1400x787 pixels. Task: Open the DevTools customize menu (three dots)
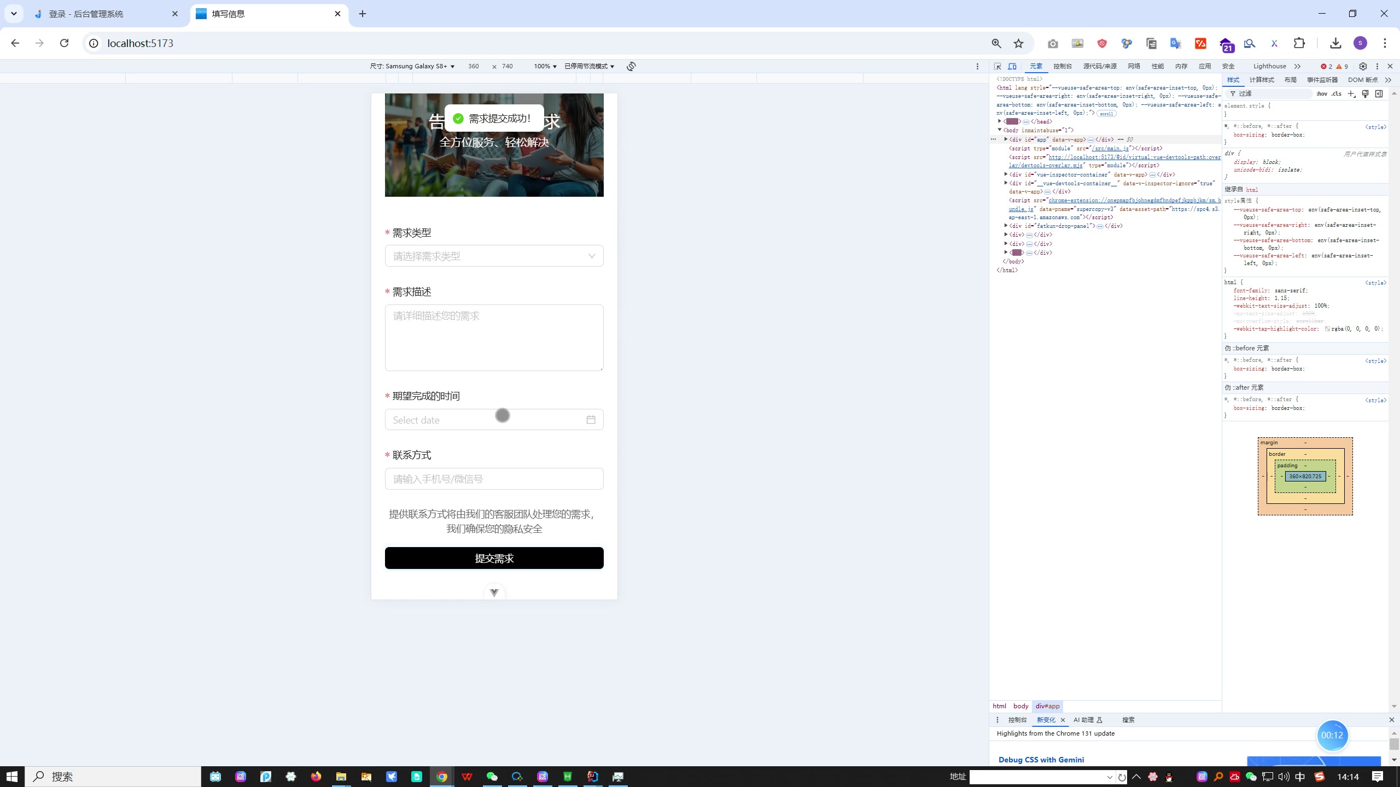[1377, 66]
